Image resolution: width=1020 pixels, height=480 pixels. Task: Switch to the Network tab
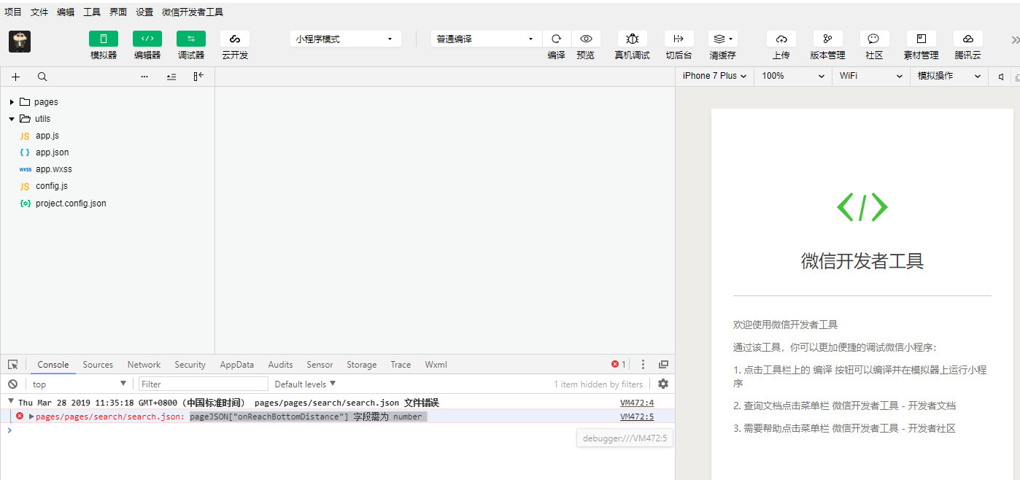[144, 365]
